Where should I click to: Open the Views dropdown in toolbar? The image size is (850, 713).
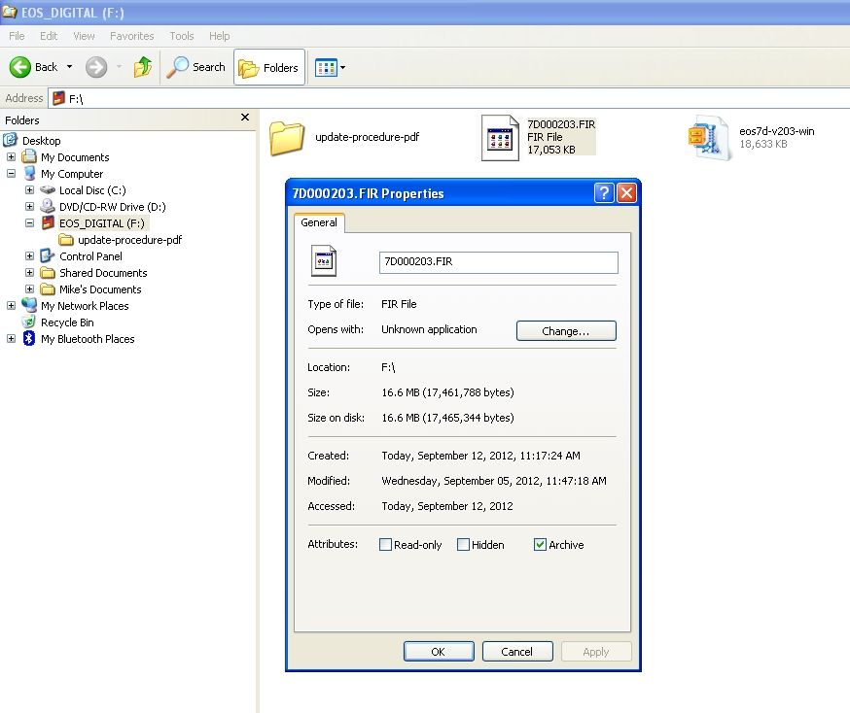(x=331, y=67)
